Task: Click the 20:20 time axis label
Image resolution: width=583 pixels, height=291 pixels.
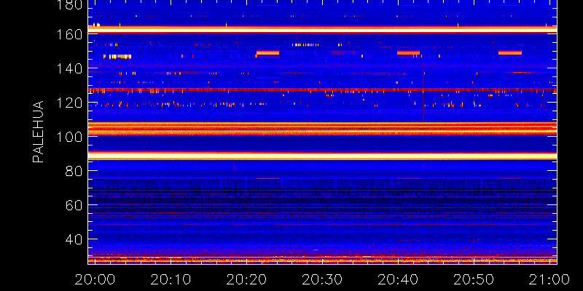Action: [x=246, y=279]
